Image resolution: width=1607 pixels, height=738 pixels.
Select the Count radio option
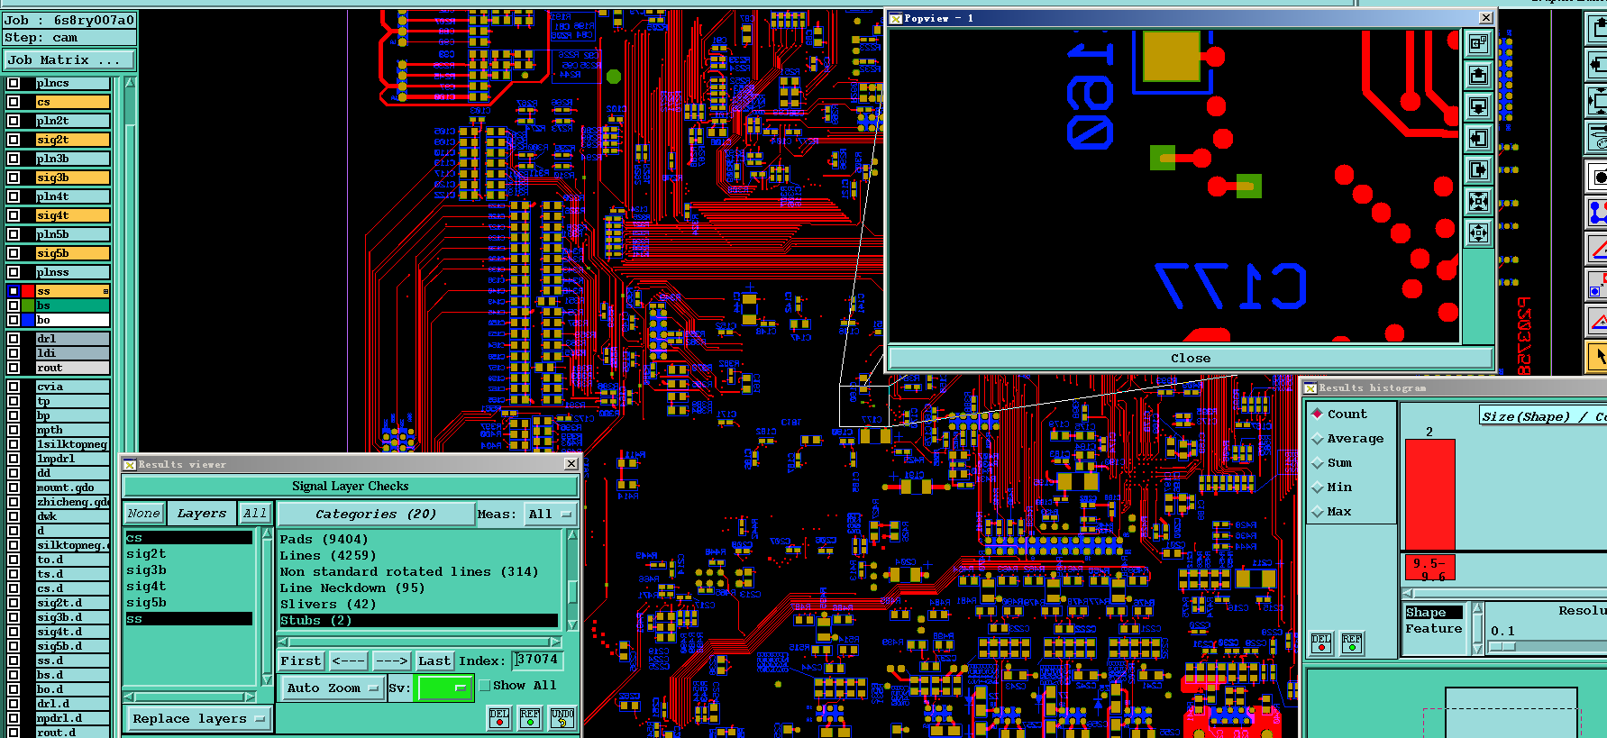[x=1318, y=414]
